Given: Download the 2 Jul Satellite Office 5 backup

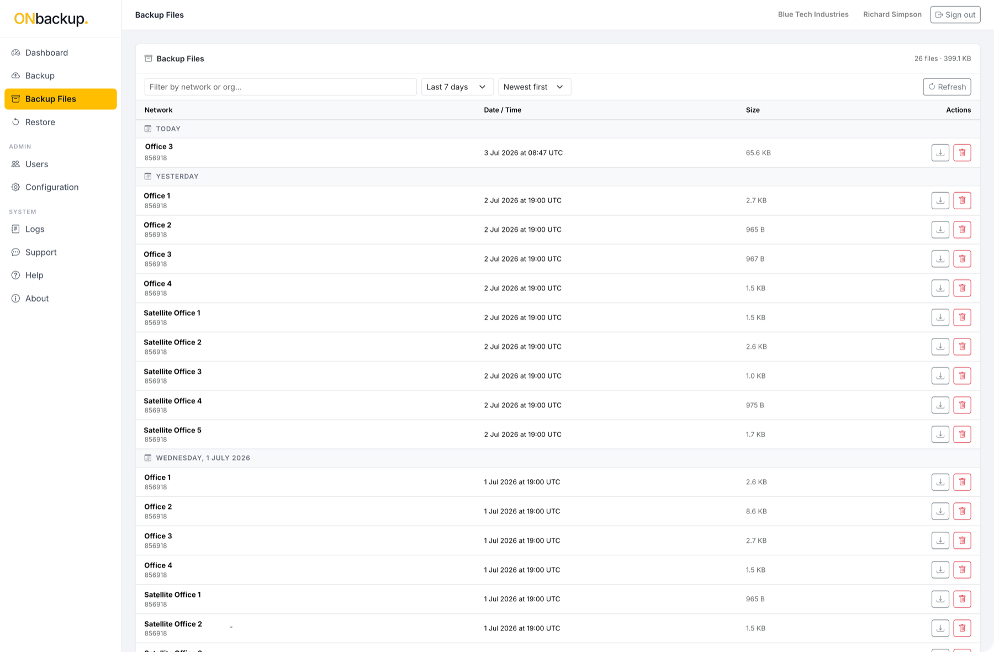Looking at the screenshot, I should pyautogui.click(x=940, y=434).
